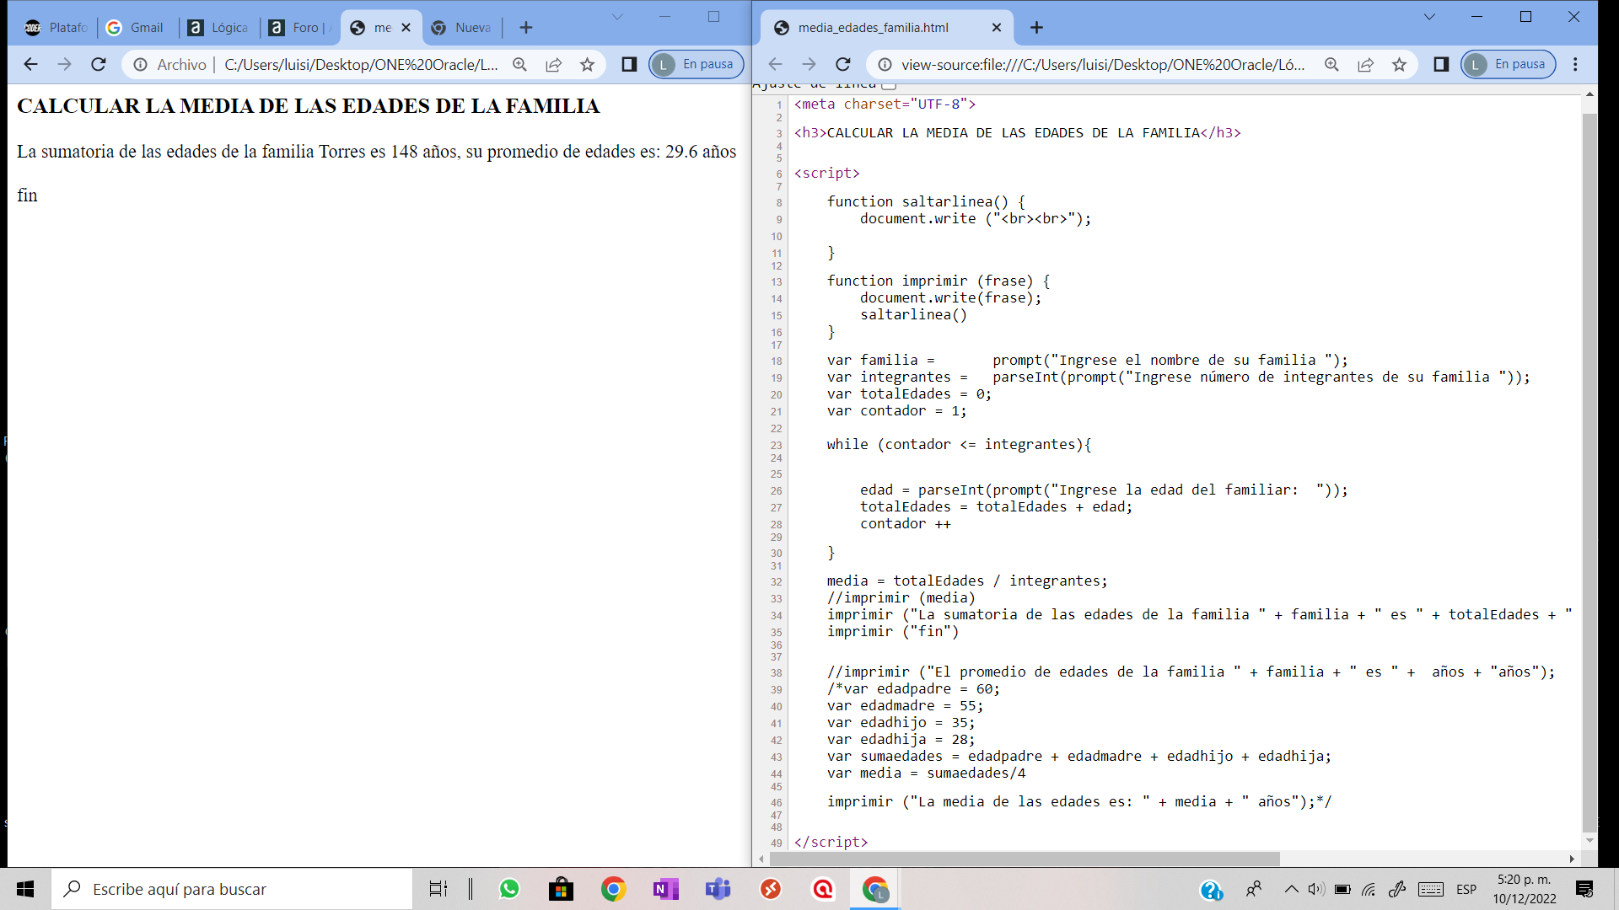The width and height of the screenshot is (1619, 910).
Task: Open Microsoft Teams from the taskbar
Action: pyautogui.click(x=718, y=889)
